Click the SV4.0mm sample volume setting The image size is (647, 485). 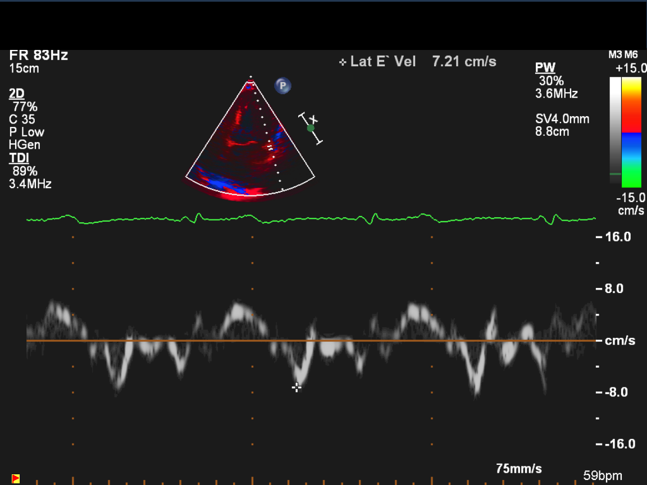(x=562, y=119)
